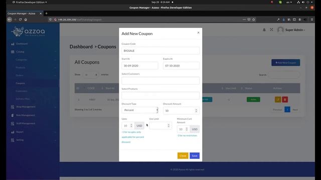
Task: Click the Upto amount field
Action: (x=128, y=125)
